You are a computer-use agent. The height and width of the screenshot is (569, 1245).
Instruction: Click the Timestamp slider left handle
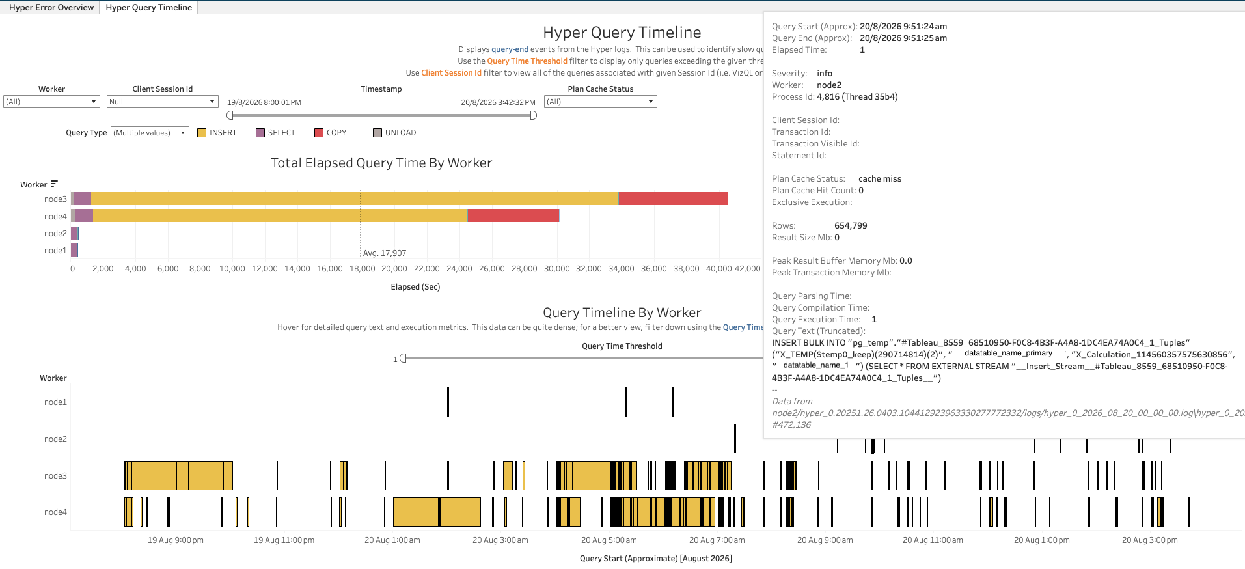click(230, 115)
